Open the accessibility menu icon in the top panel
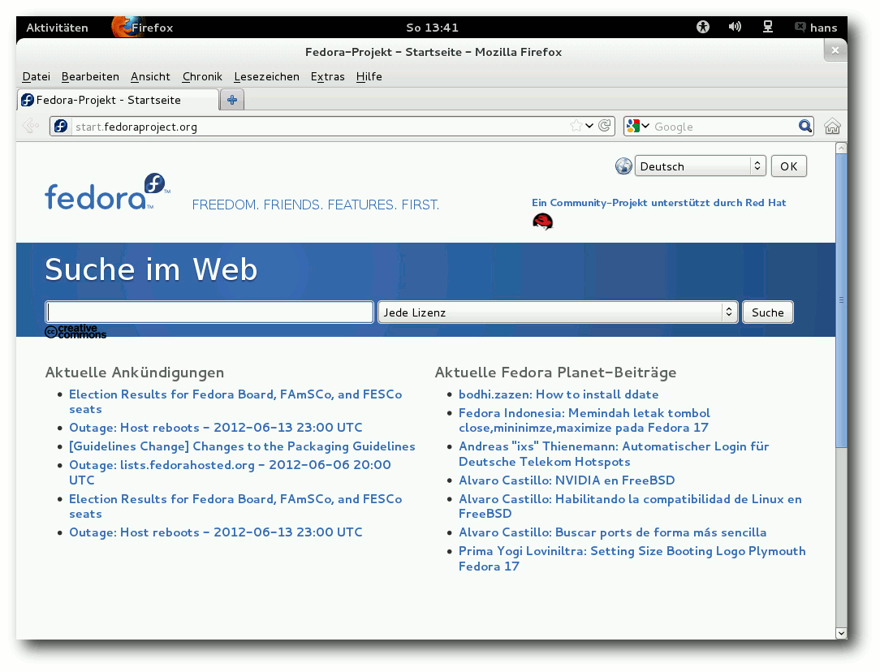This screenshot has width=880, height=672. [x=703, y=27]
